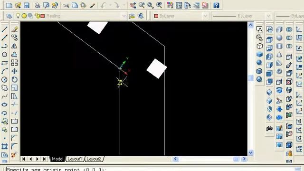Click the Redo arrow
The image size is (304, 171).
(x=117, y=5)
